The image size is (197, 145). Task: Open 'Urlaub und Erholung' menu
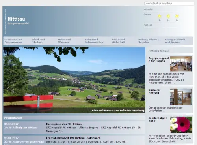[38, 41]
